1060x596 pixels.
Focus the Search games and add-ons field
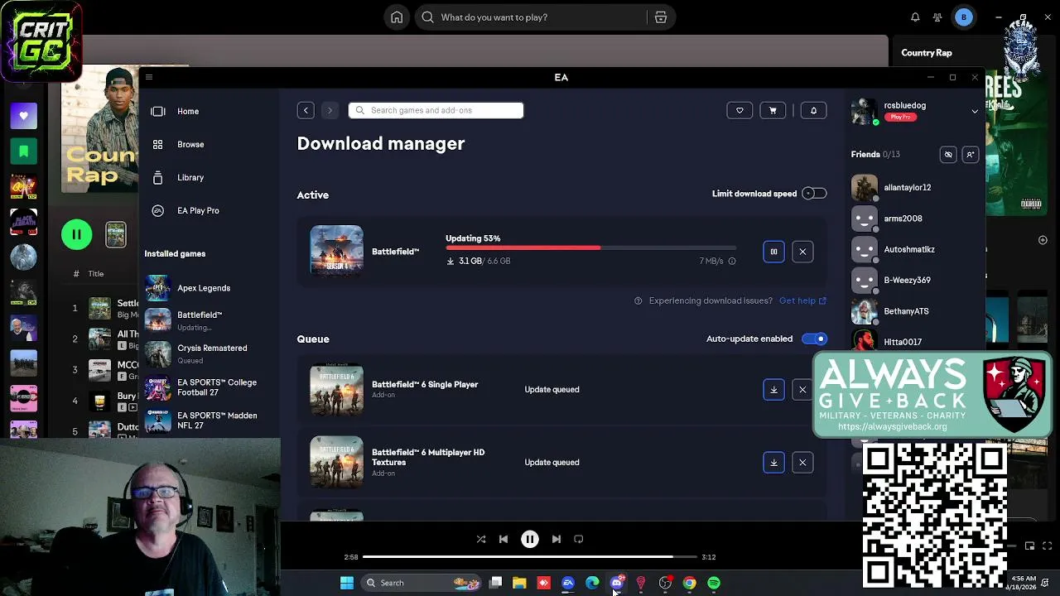coord(436,110)
